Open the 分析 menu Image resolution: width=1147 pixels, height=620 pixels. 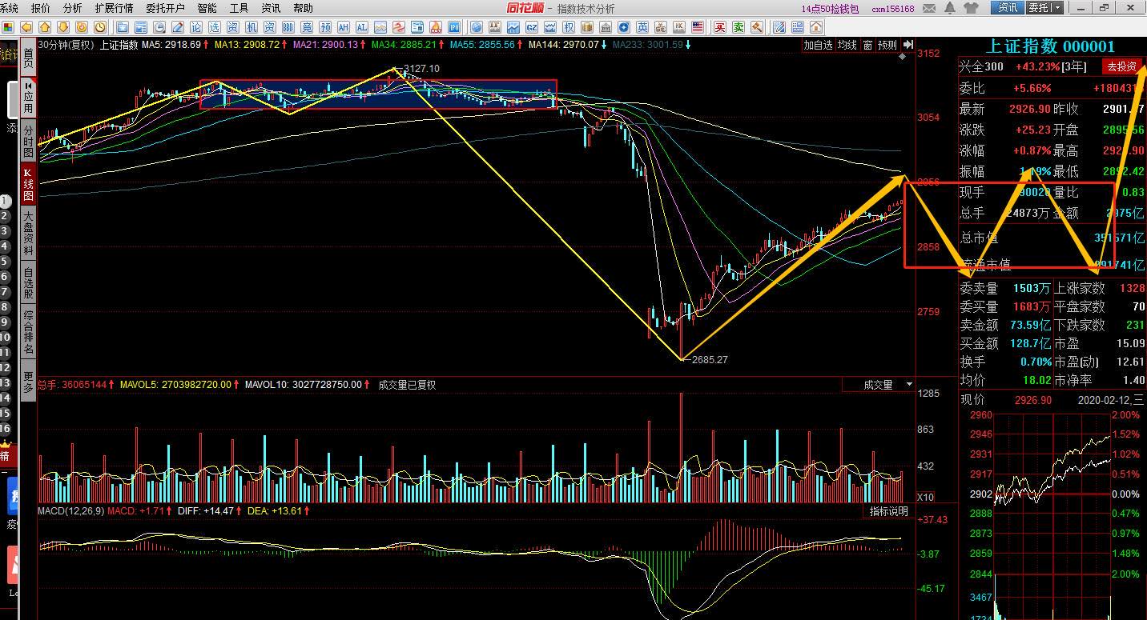click(x=72, y=8)
